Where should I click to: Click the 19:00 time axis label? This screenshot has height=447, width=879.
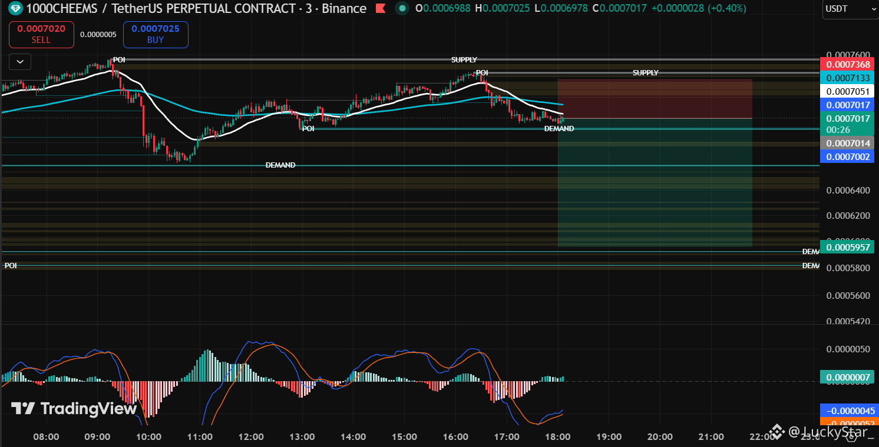click(x=609, y=436)
